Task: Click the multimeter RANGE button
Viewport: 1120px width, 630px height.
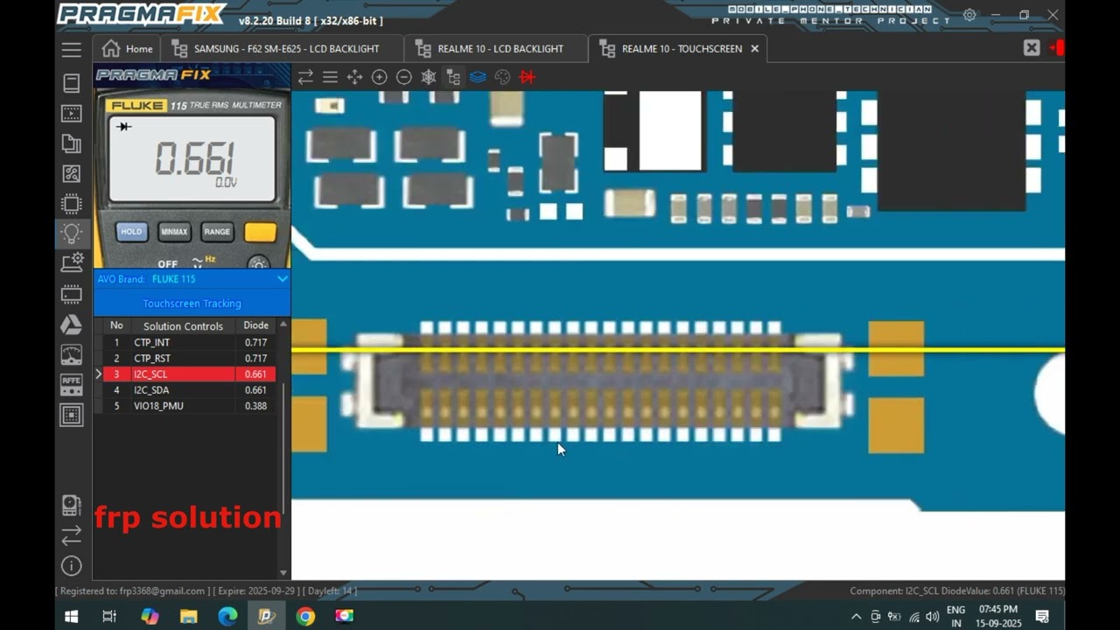Action: click(216, 232)
